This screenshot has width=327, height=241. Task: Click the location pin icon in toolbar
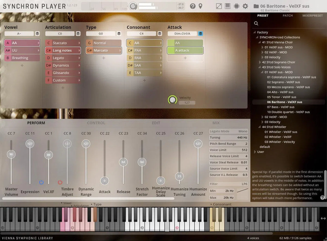[200, 6]
